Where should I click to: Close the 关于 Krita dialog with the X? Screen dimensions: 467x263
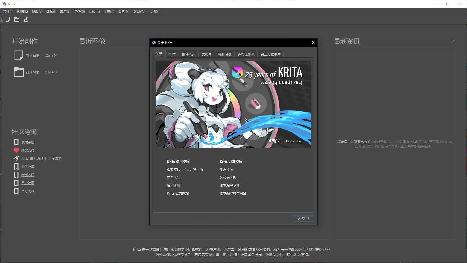click(x=313, y=43)
